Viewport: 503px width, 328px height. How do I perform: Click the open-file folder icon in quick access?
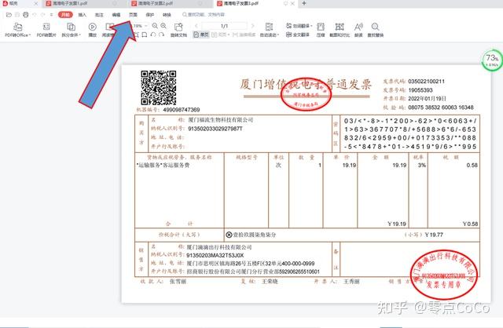point(9,15)
